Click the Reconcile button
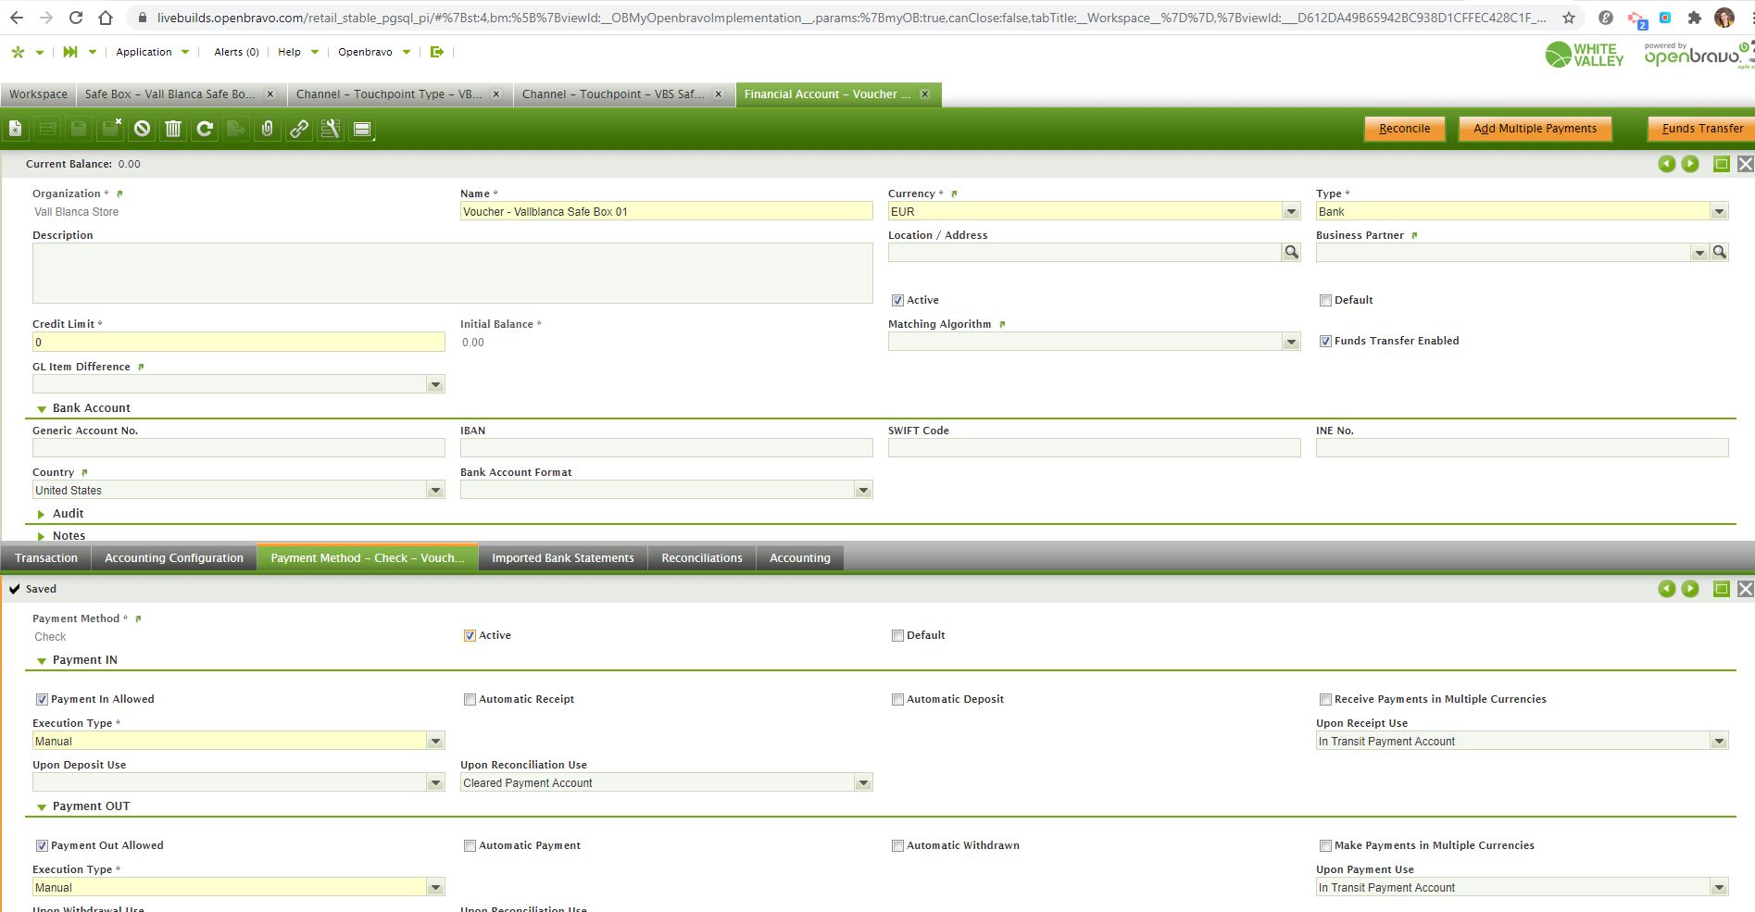 tap(1404, 129)
